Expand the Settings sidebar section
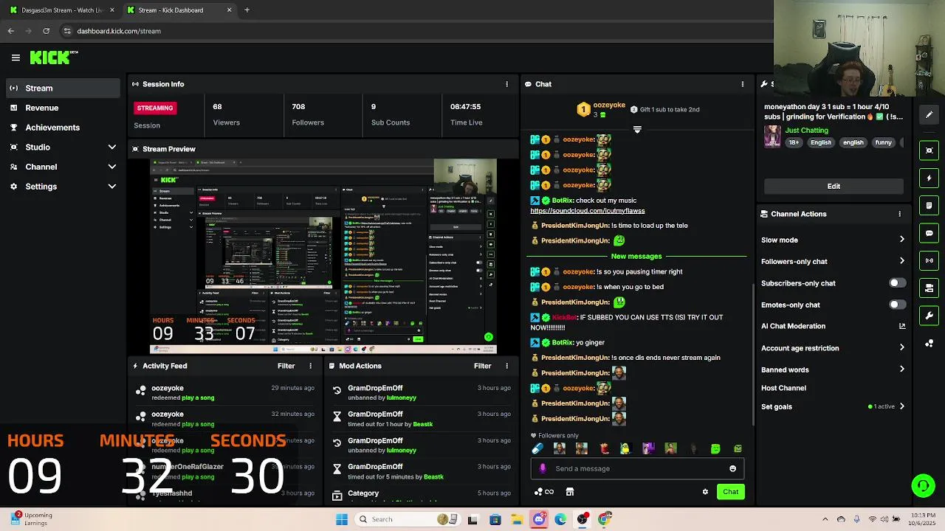 (112, 187)
